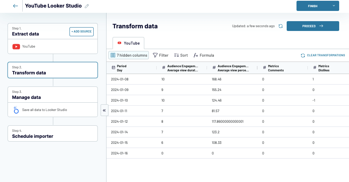Click the date cell 2024-01-16
Viewport: 349px width, 182px height.
[119, 153]
